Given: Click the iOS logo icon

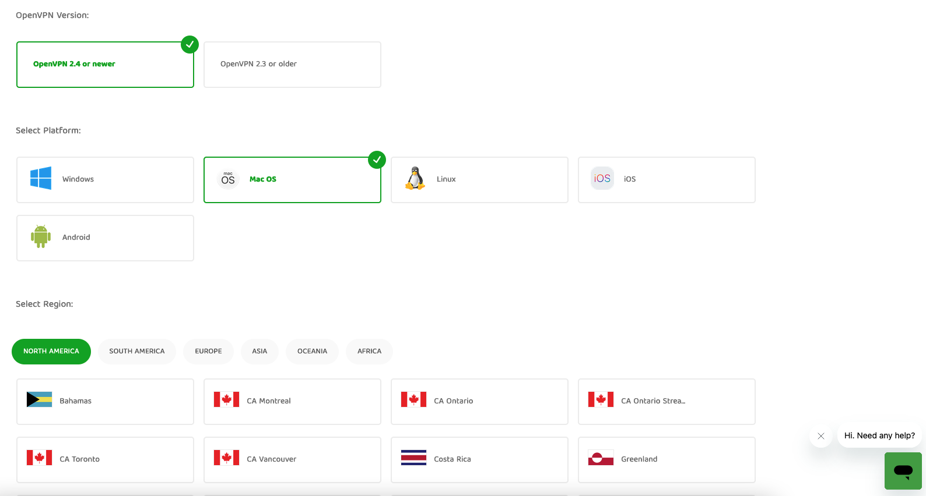Looking at the screenshot, I should click(x=602, y=179).
